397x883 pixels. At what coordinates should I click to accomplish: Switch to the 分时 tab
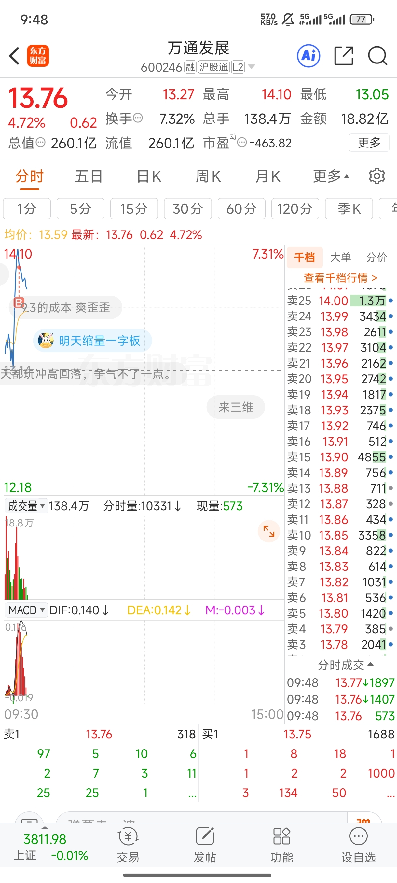pos(30,176)
